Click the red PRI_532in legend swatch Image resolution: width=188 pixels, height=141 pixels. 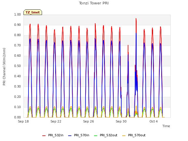44,136
